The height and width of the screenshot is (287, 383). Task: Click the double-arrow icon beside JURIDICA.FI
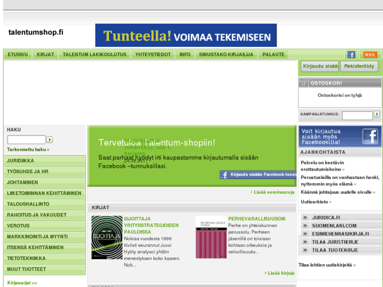(x=305, y=217)
